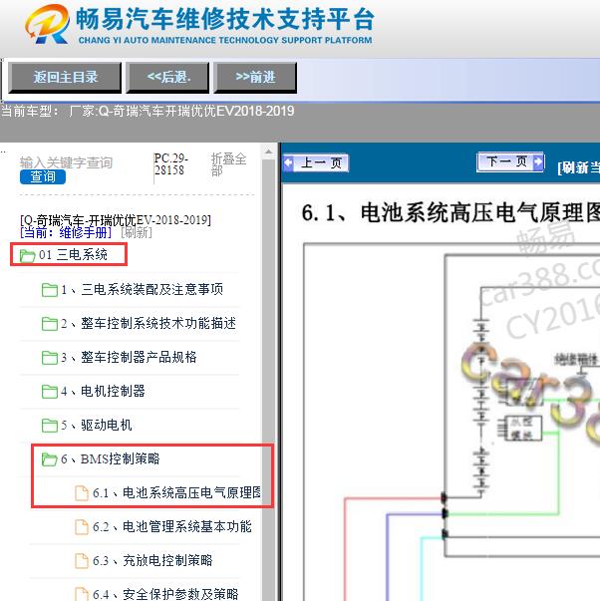The height and width of the screenshot is (601, 600).
Task: Click the sidebar vertical scrollbar track
Action: pos(269,380)
